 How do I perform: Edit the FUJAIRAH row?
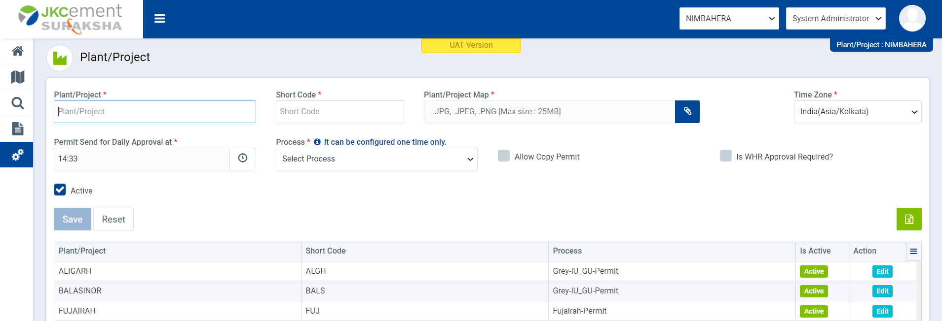882,311
